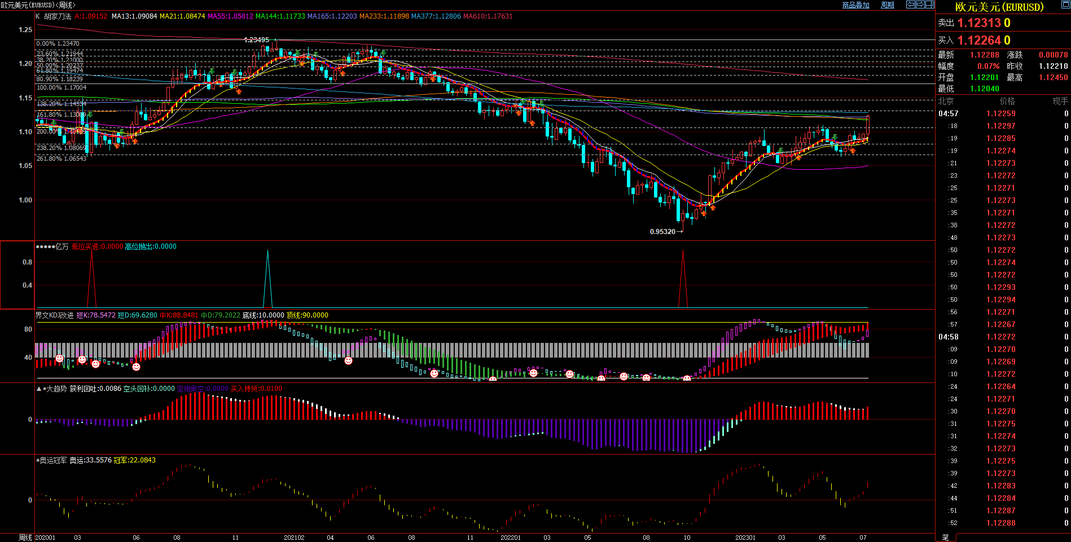
Task: Click the 0.95320 low price label
Action: coord(662,232)
